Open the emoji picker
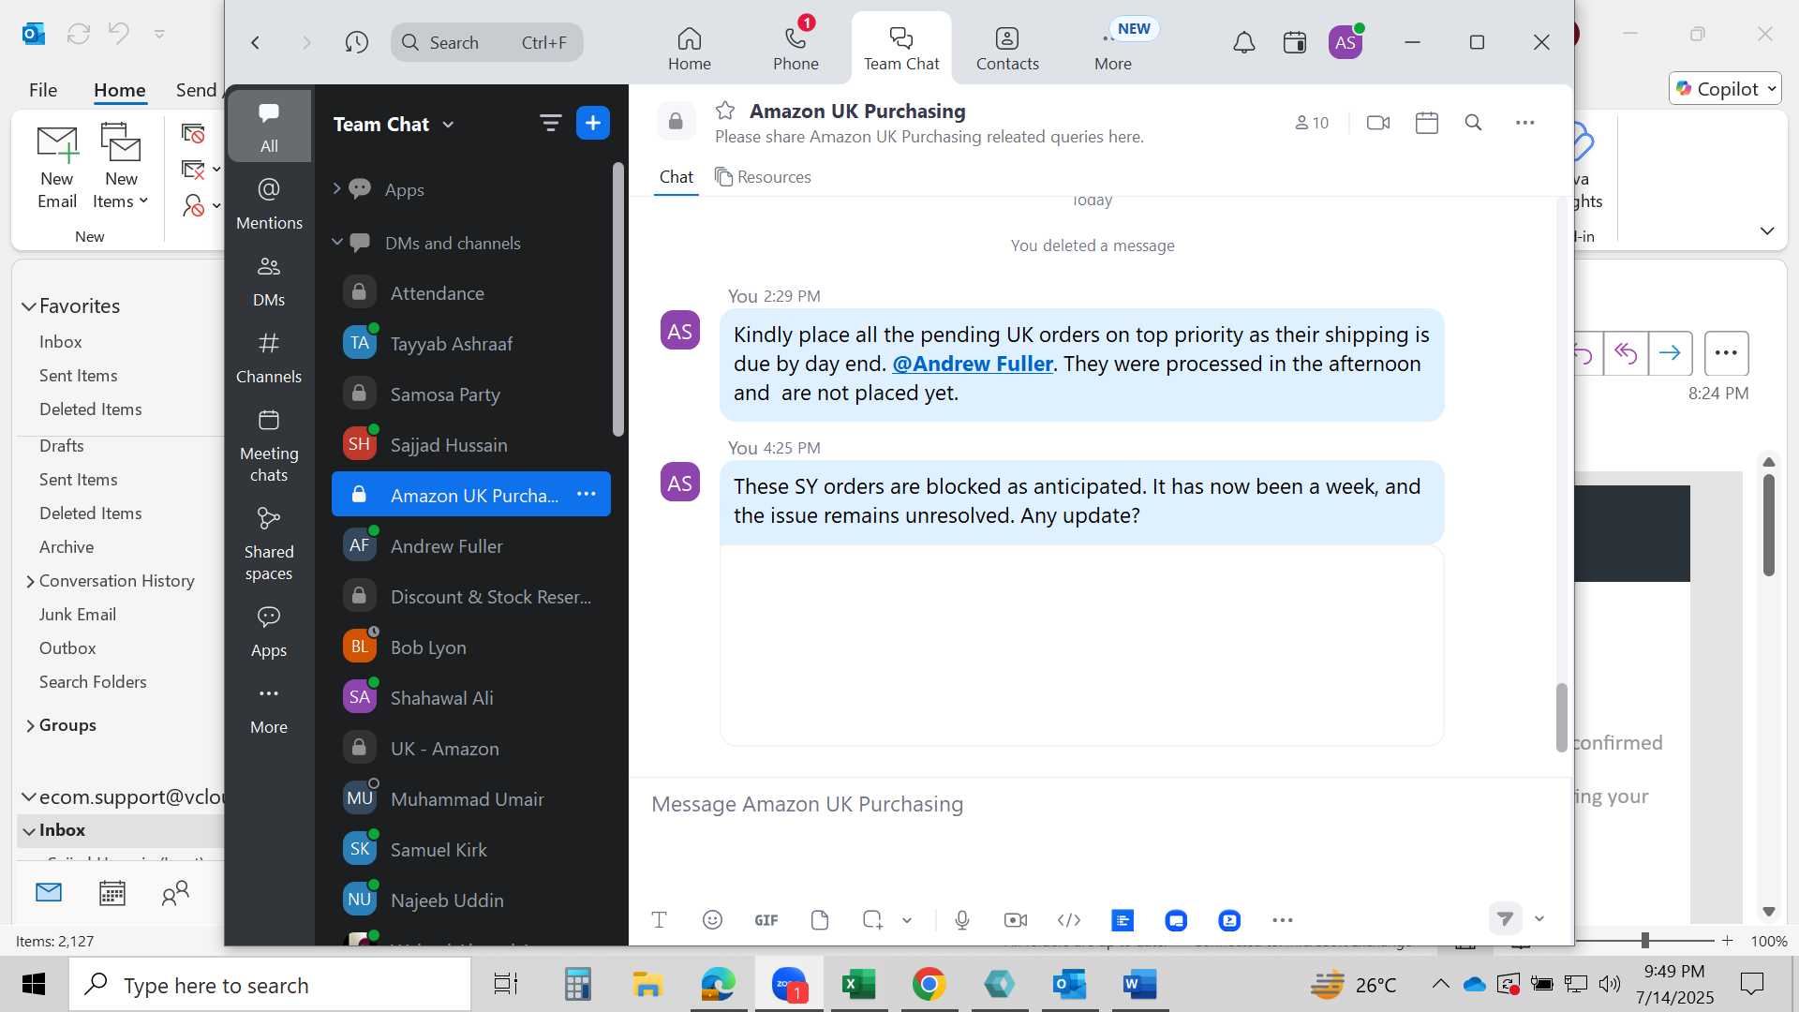Image resolution: width=1799 pixels, height=1012 pixels. tap(712, 920)
